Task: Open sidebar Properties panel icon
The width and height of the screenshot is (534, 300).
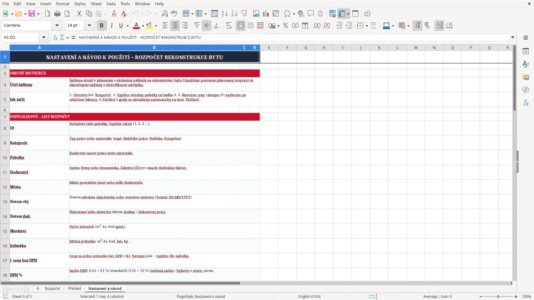Action: pos(526,51)
